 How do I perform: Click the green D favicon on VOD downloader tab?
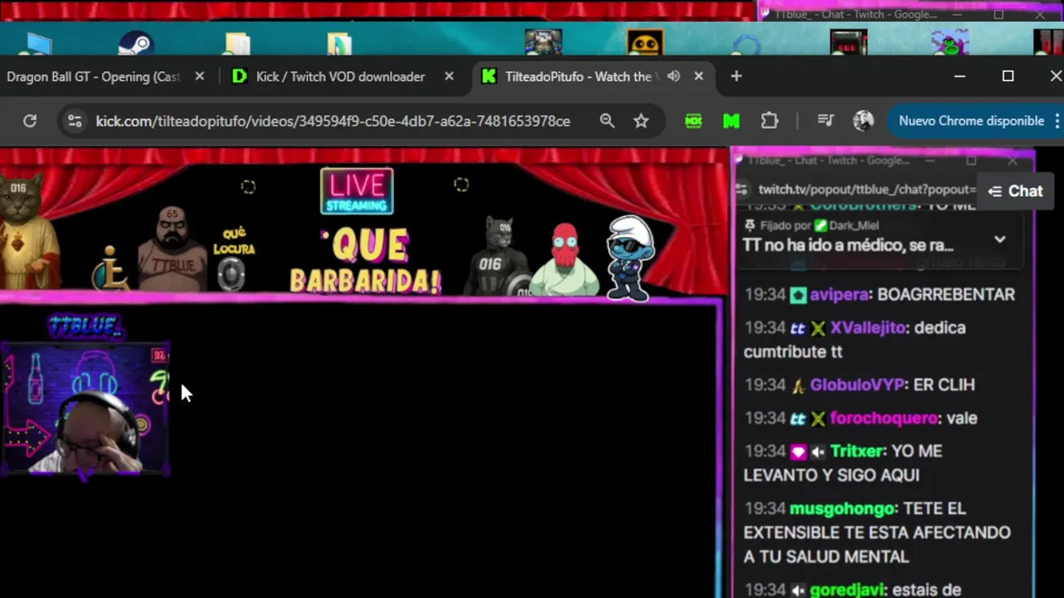pyautogui.click(x=239, y=76)
